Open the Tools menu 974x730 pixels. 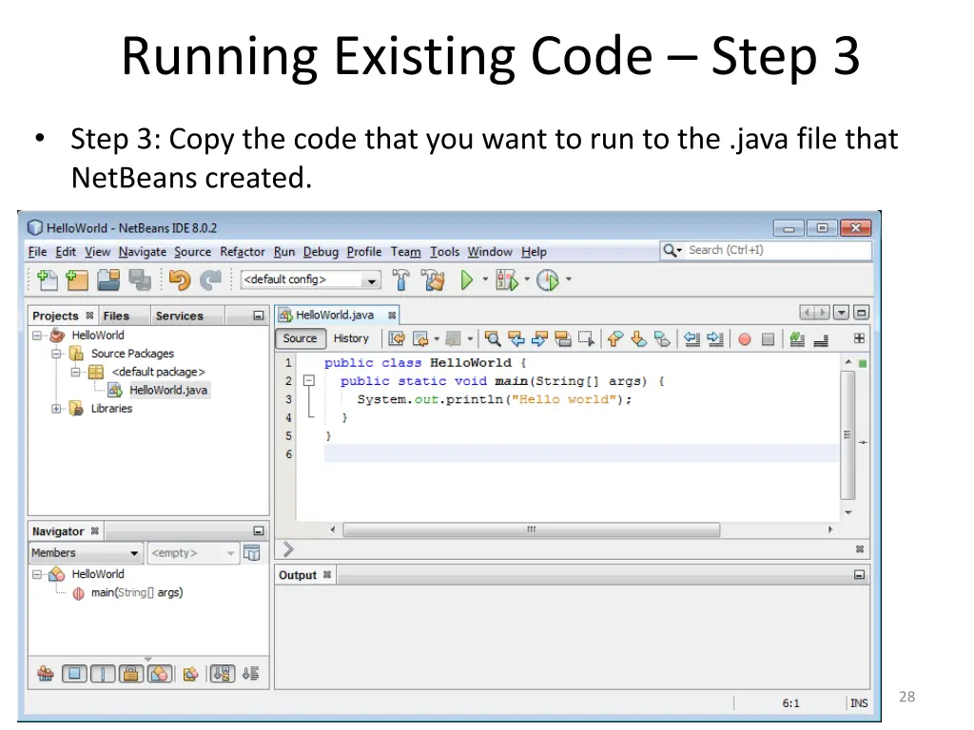tap(445, 251)
